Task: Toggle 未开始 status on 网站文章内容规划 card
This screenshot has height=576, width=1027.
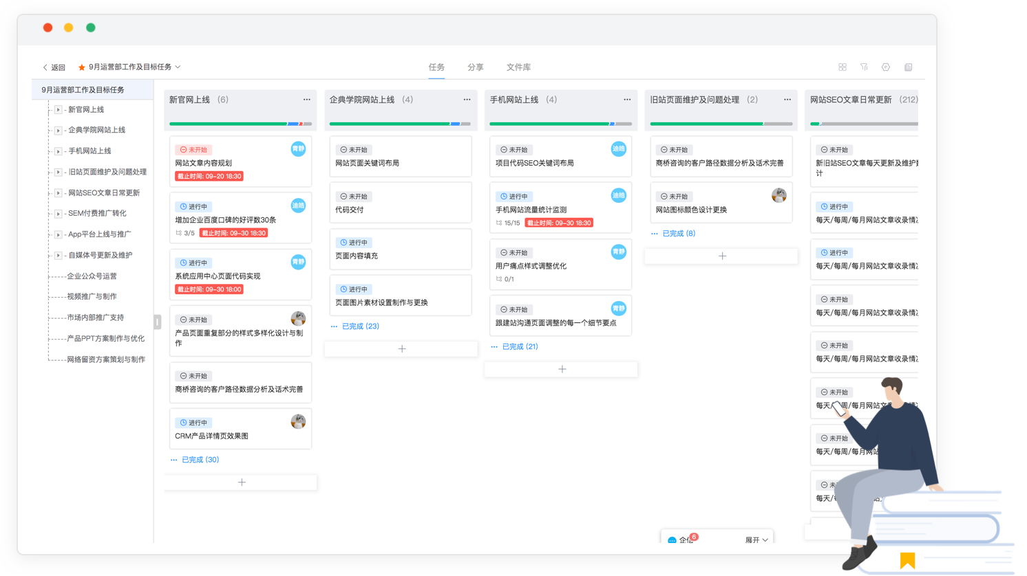Action: 193,150
